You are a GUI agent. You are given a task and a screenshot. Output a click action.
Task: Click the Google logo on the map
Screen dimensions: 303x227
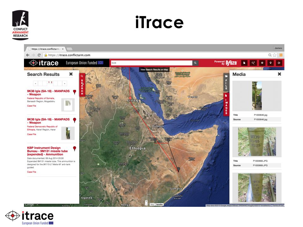click(29, 205)
